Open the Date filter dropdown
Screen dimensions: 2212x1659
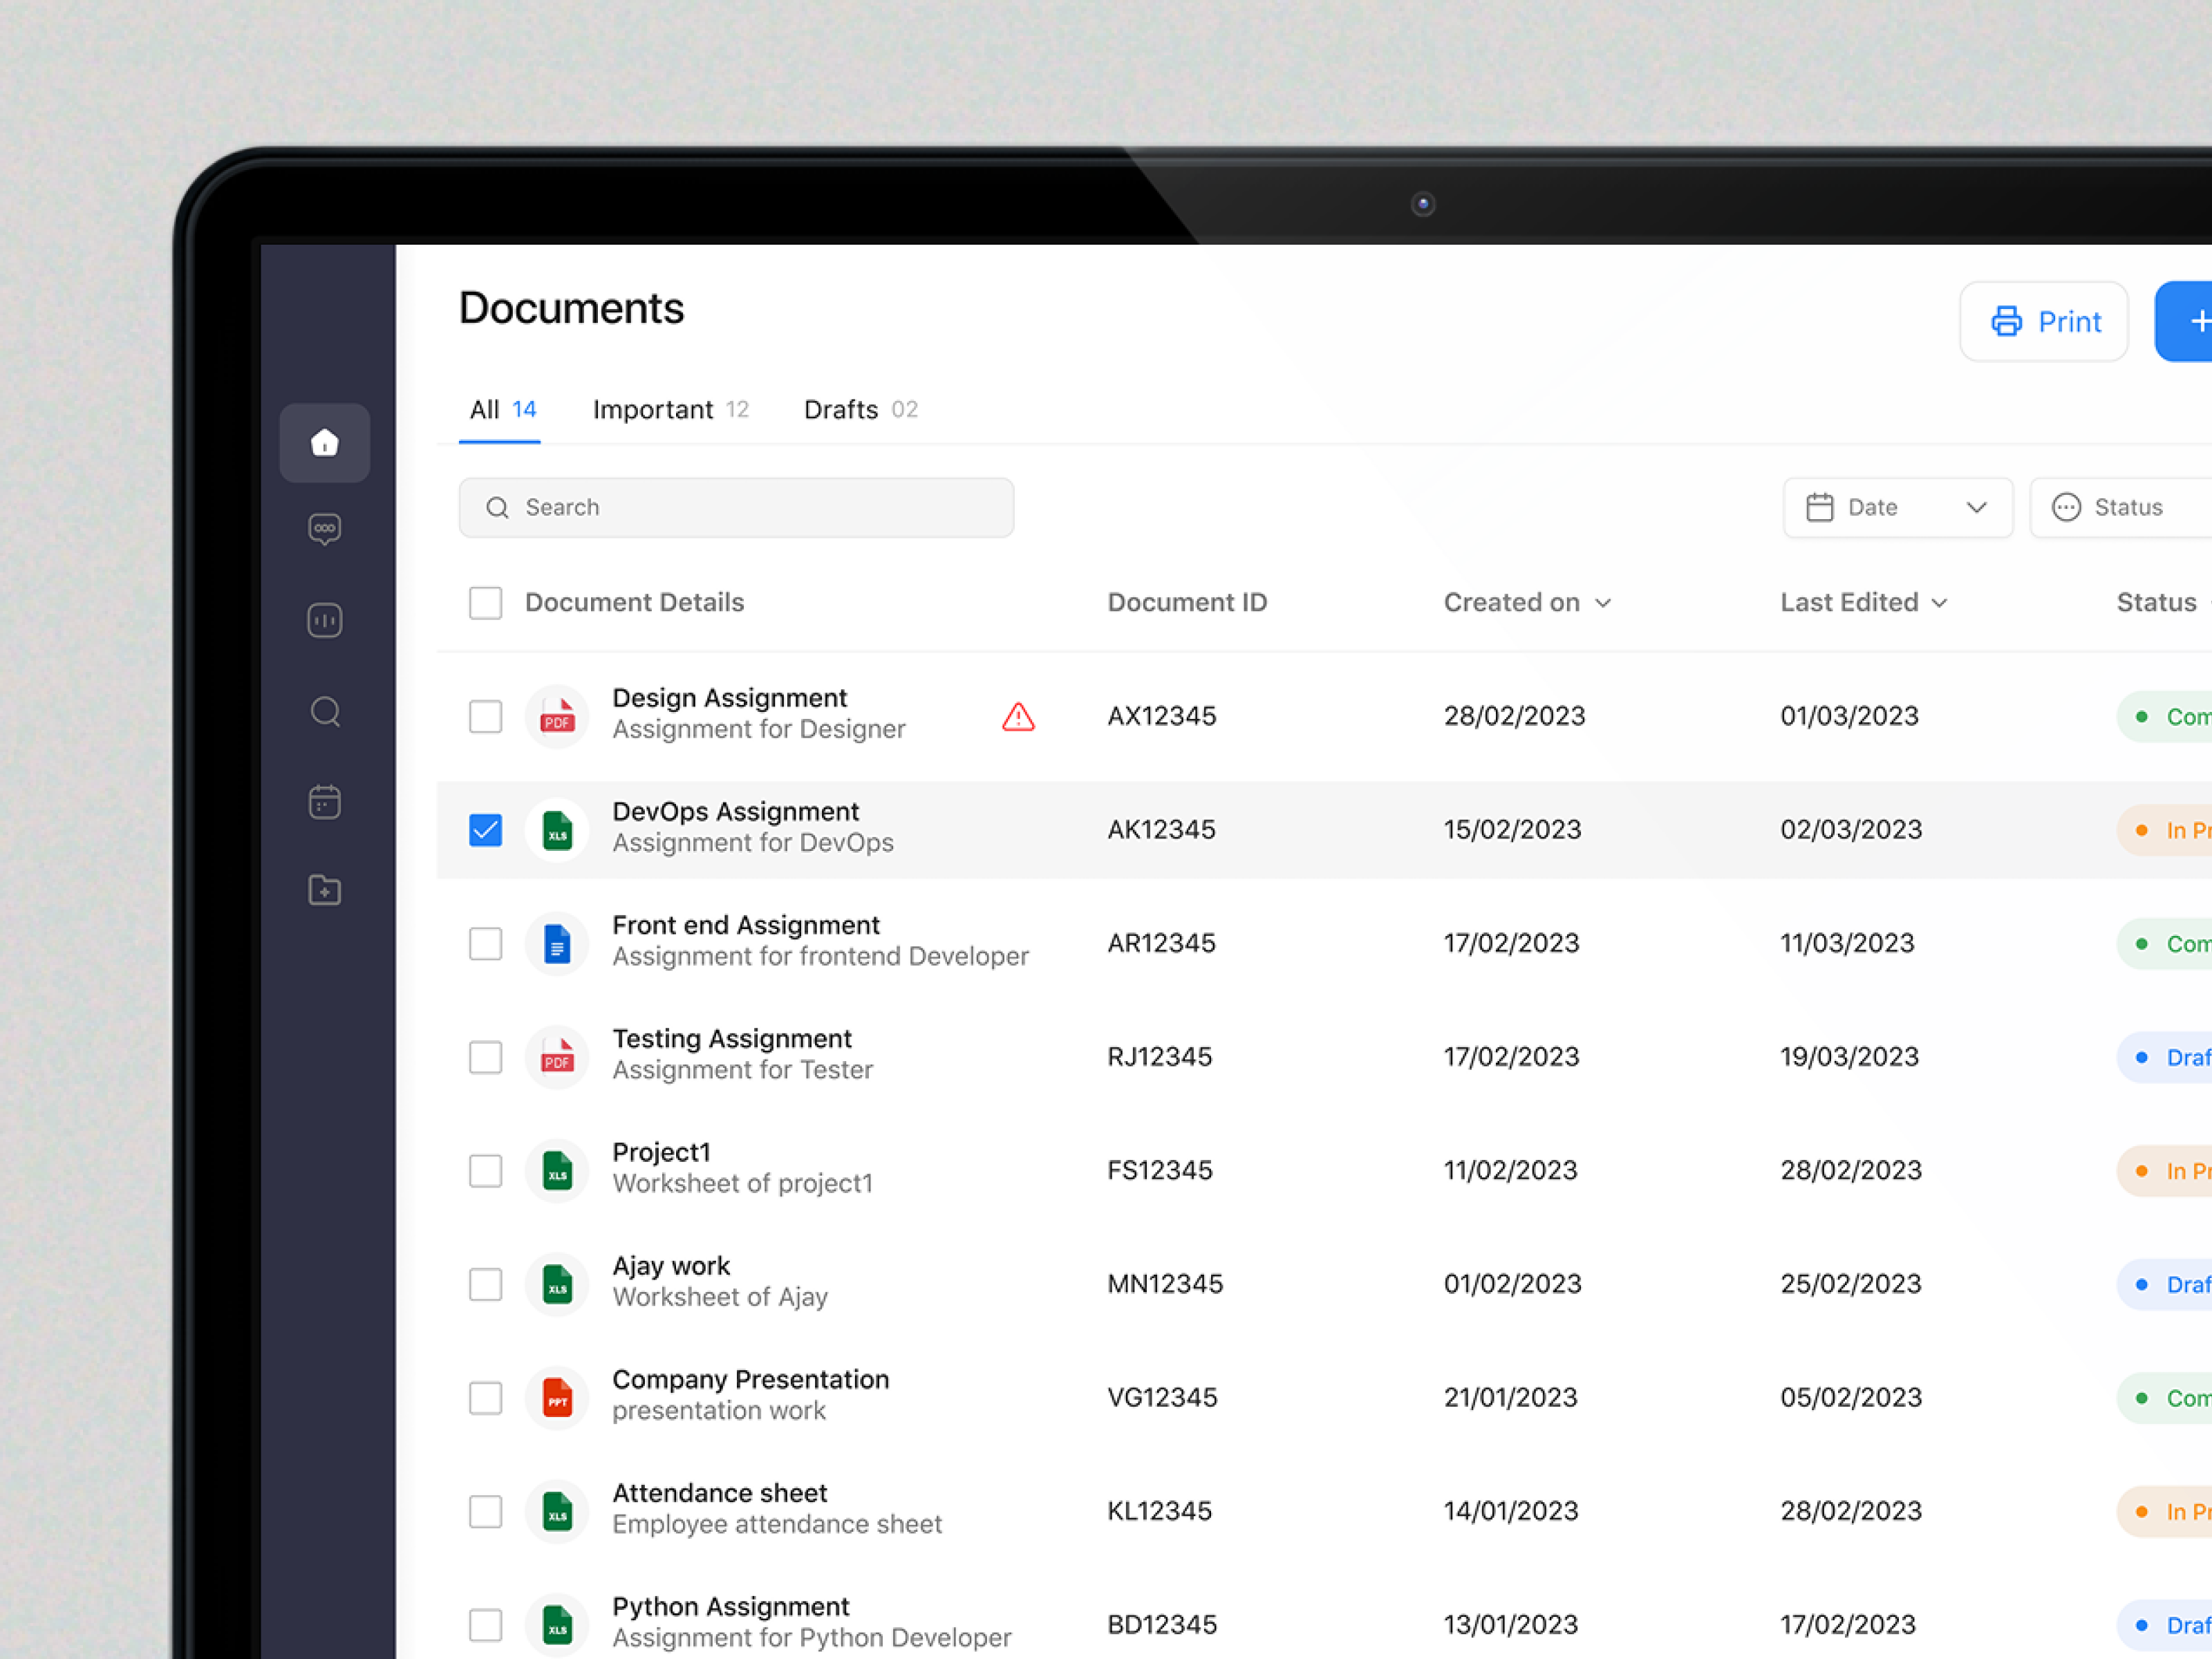[x=1897, y=507]
